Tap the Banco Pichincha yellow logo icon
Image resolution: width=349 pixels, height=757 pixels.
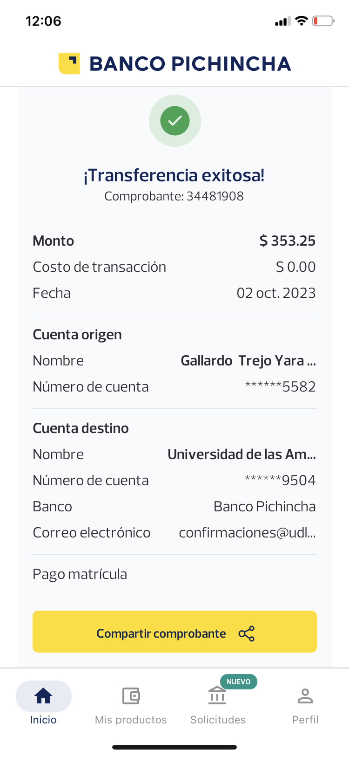point(69,63)
